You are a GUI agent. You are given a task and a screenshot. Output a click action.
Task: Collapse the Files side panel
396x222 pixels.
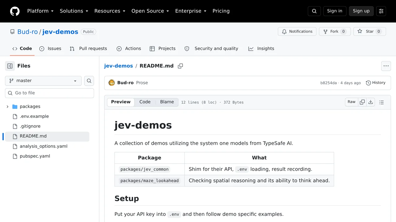[10, 66]
